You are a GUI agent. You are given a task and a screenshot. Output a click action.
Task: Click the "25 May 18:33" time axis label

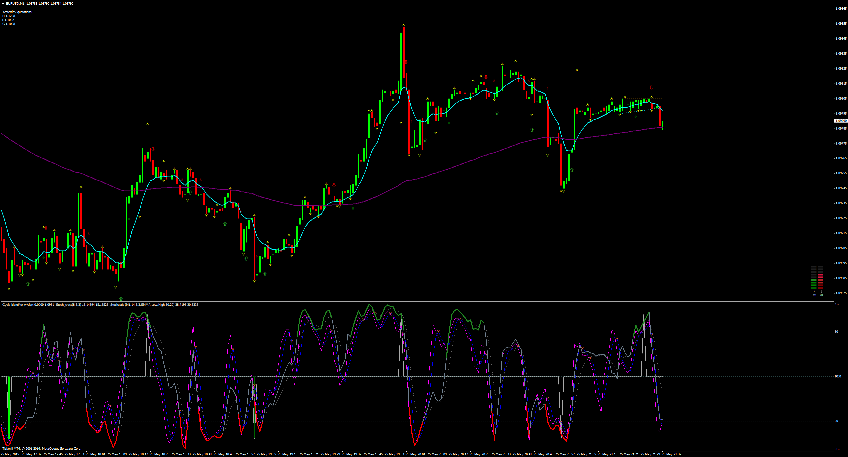(x=181, y=454)
